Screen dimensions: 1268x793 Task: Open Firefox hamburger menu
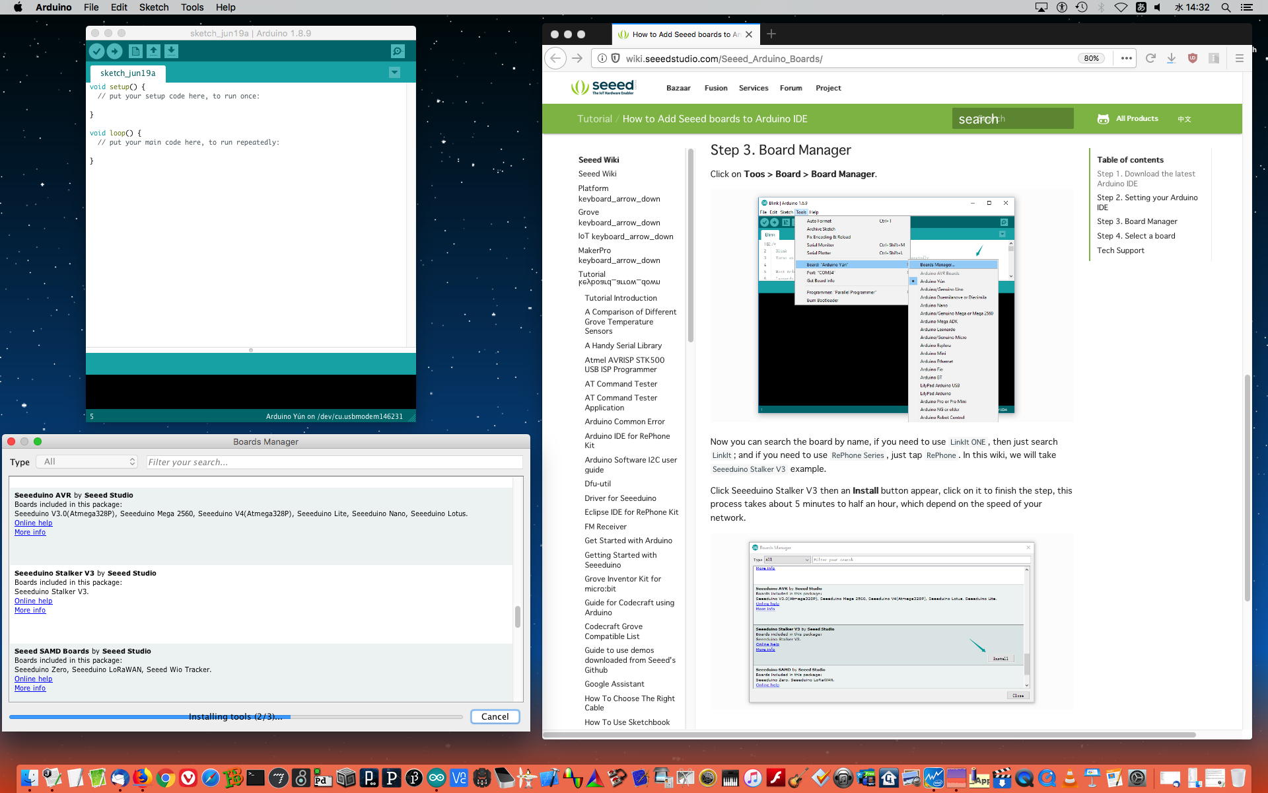tap(1240, 58)
